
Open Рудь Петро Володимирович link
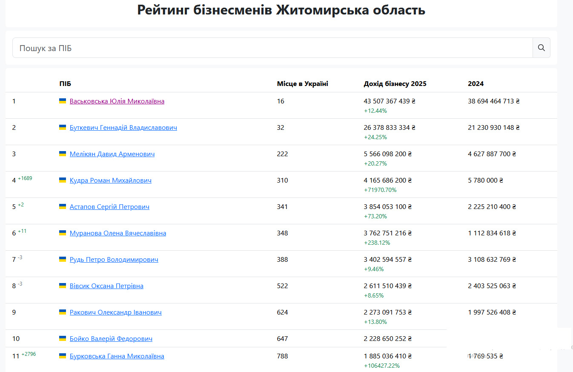pos(114,260)
